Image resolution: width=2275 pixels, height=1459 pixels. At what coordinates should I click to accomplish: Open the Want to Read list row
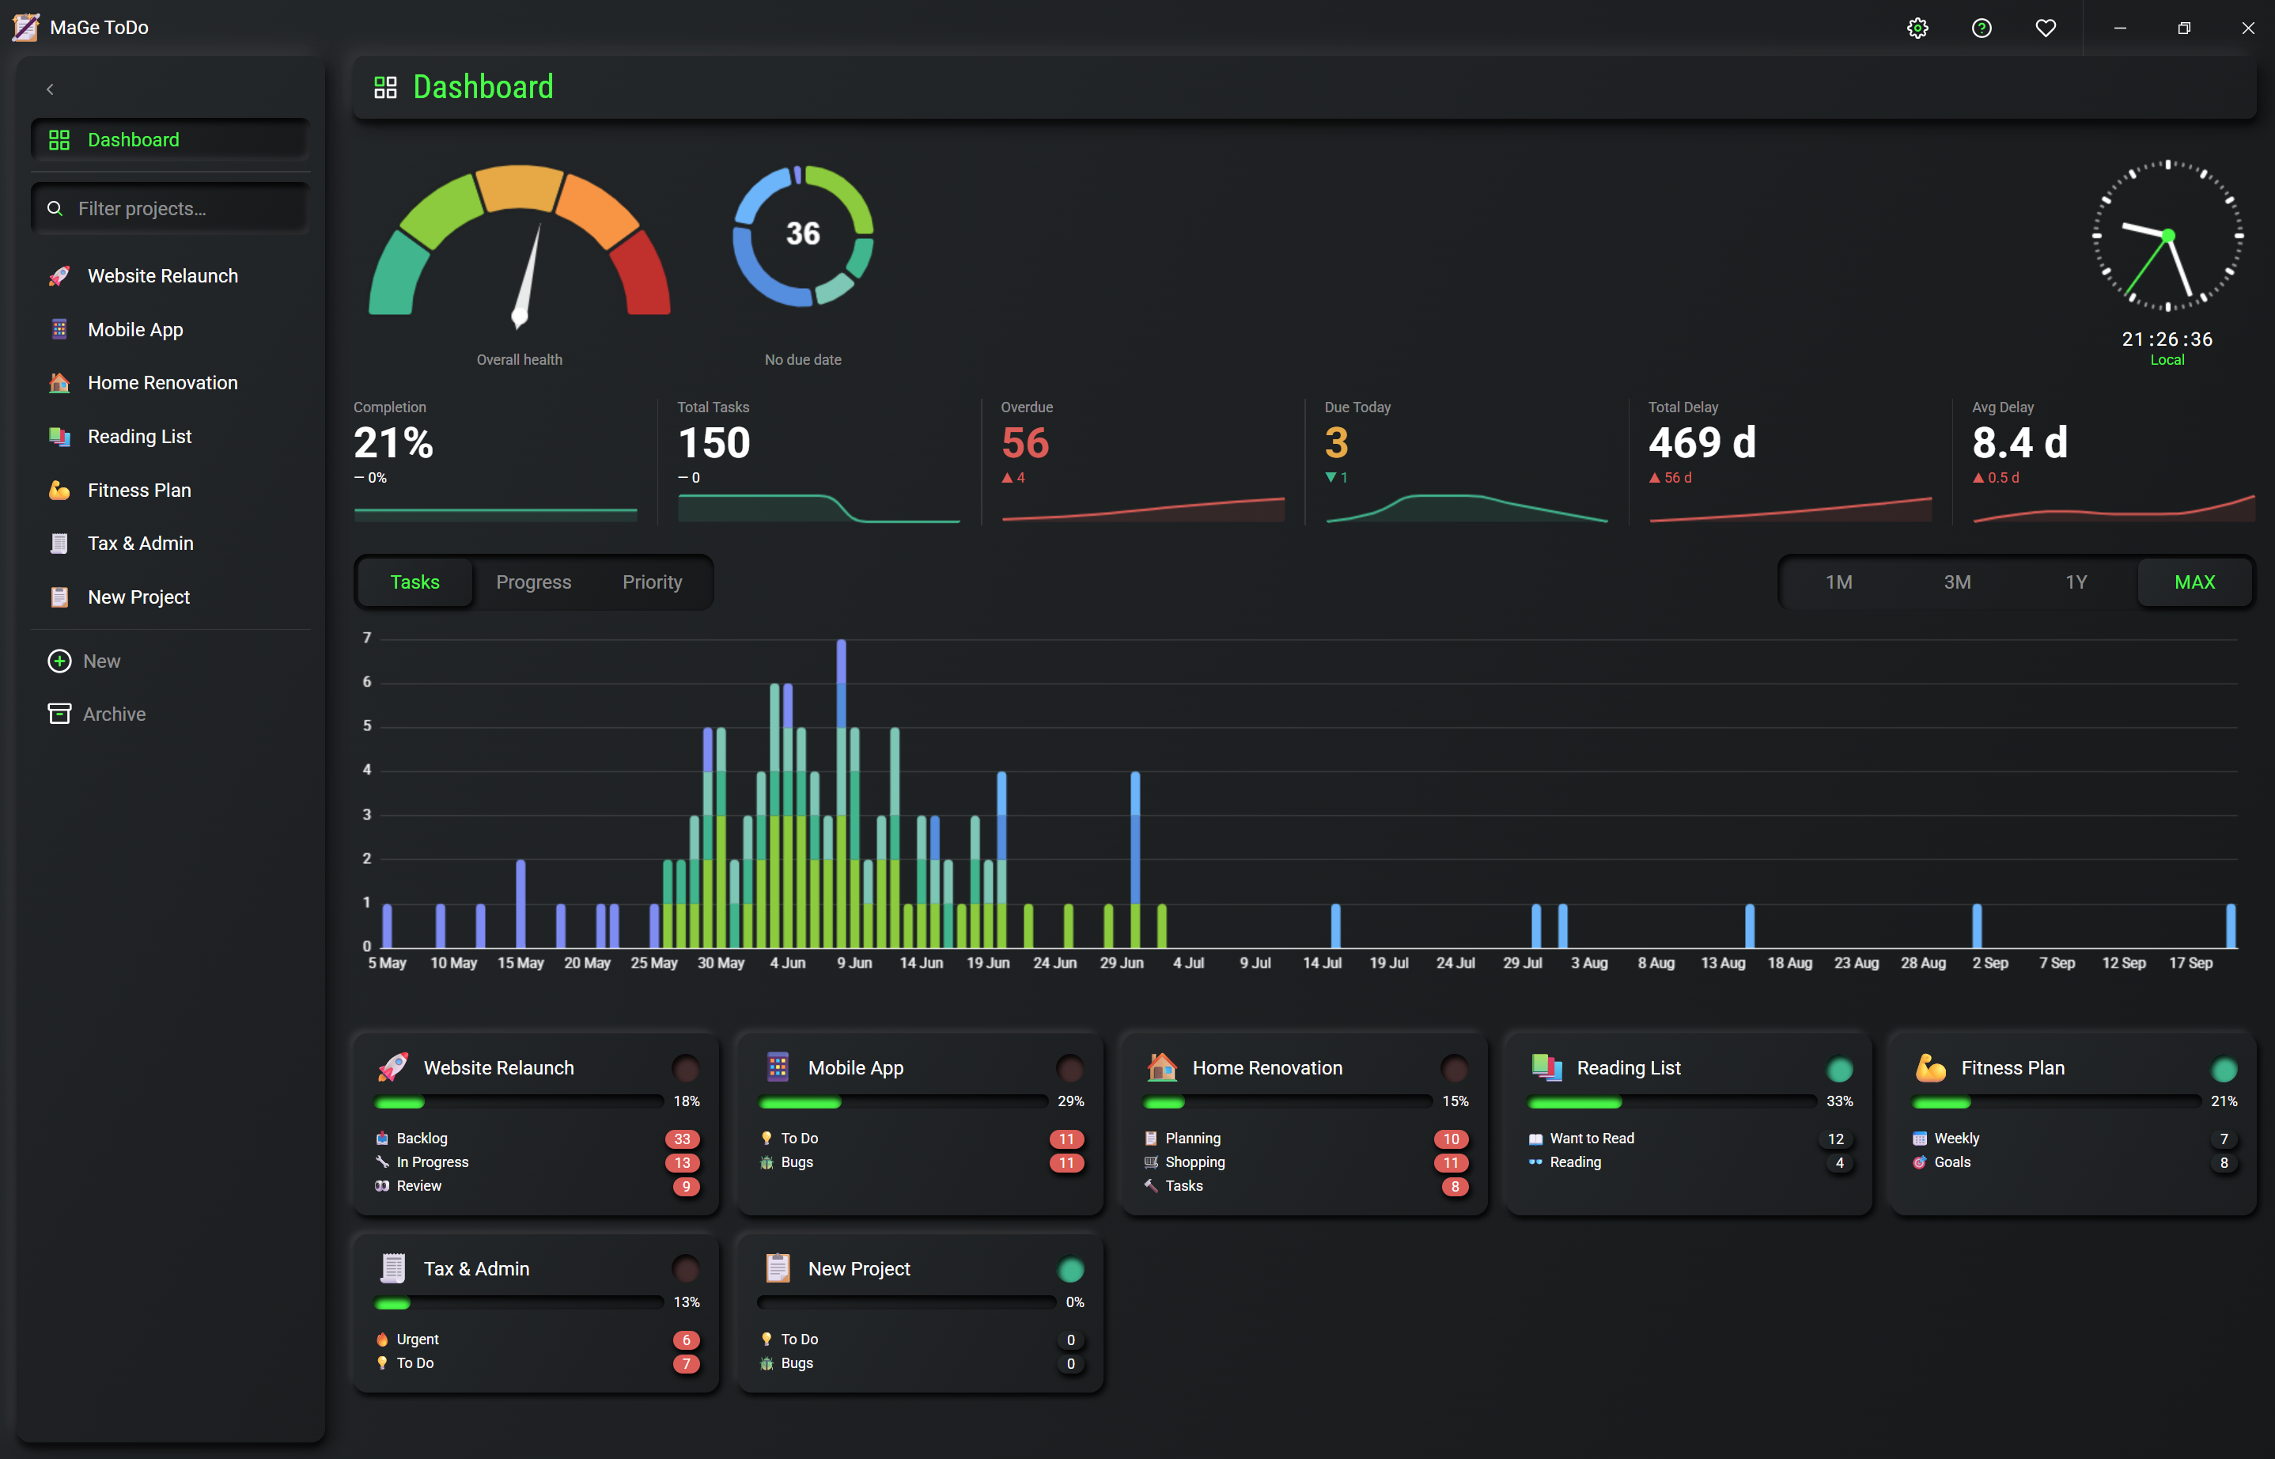pos(1690,1139)
